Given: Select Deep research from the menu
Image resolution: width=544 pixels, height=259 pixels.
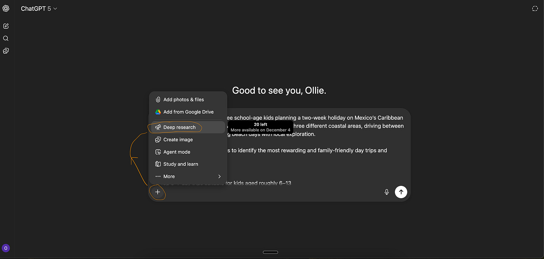Looking at the screenshot, I should [x=188, y=127].
